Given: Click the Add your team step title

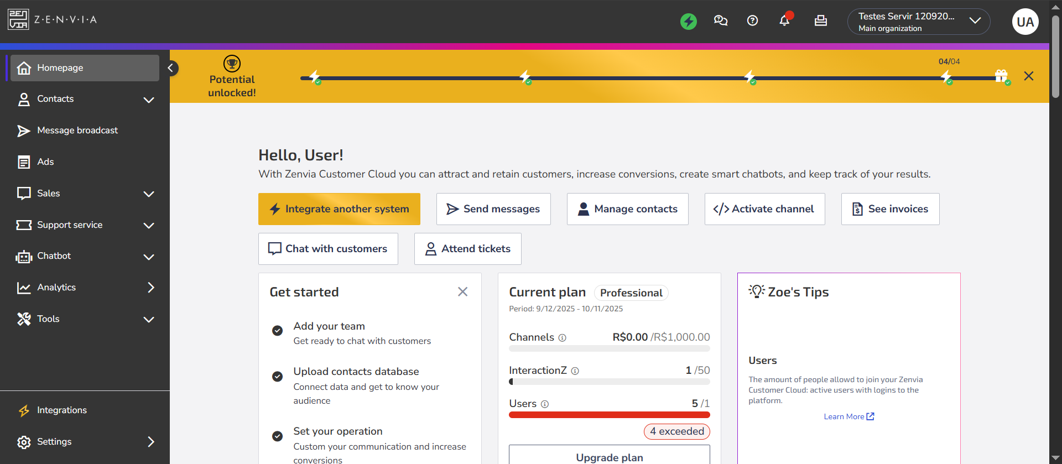Looking at the screenshot, I should tap(329, 326).
